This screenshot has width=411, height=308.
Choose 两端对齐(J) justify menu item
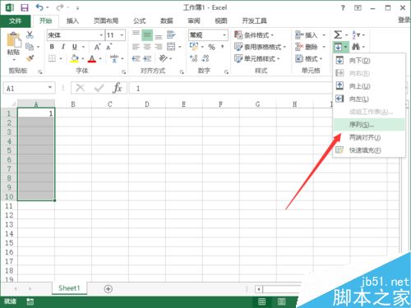click(x=369, y=137)
